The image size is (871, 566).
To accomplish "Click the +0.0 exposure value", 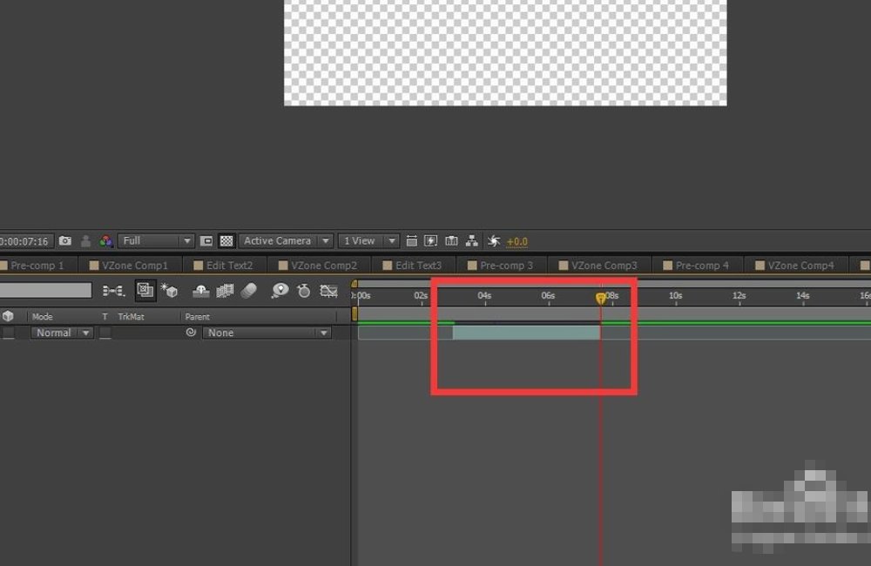I will coord(517,242).
